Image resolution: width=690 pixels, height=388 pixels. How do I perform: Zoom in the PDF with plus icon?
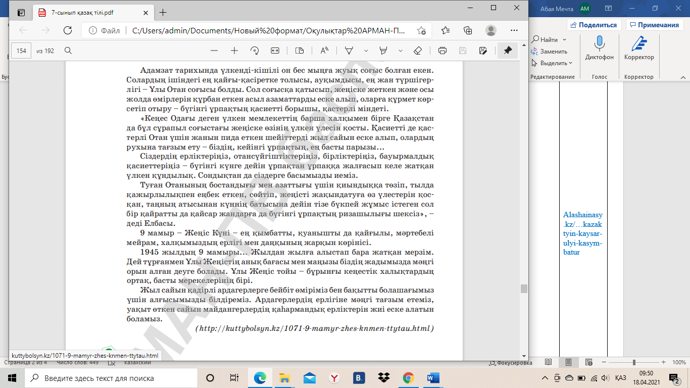(x=234, y=51)
